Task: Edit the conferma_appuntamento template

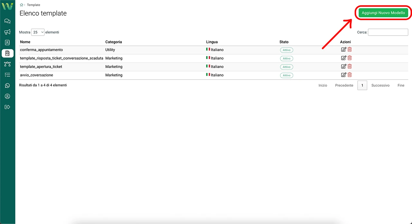Action: pyautogui.click(x=343, y=49)
